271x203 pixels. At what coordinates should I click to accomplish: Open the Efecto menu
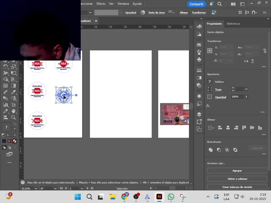[101, 4]
